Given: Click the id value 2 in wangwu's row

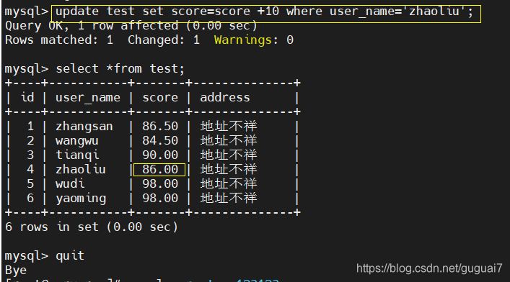Looking at the screenshot, I should 30,140.
